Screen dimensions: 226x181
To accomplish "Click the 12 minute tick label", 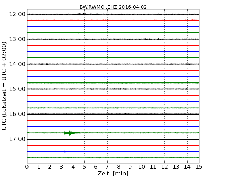I will coord(164,167).
